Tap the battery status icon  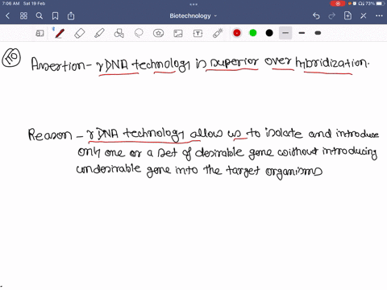coord(381,3)
